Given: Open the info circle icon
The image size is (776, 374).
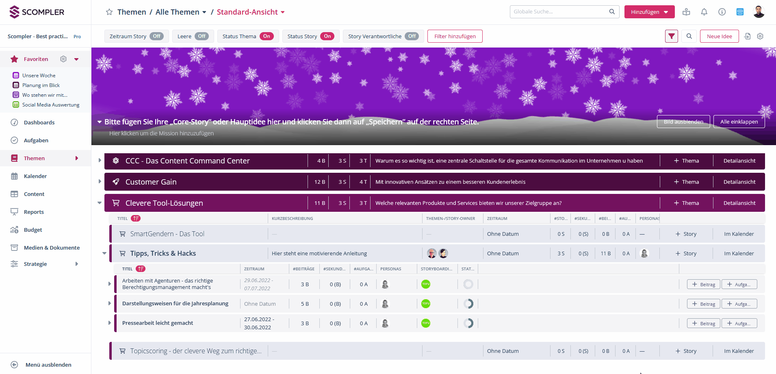Looking at the screenshot, I should click(x=722, y=12).
